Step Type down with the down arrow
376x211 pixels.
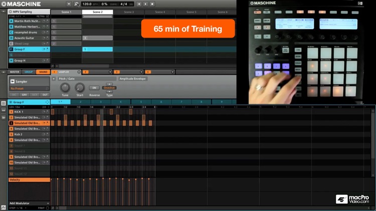[109, 91]
